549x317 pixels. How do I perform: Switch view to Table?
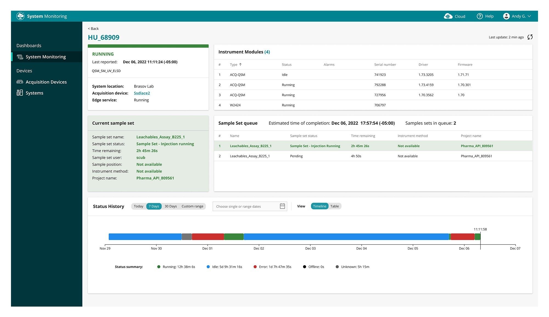coord(335,206)
